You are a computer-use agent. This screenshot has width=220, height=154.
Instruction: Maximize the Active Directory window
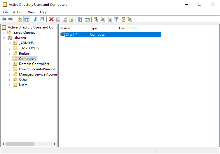click(200, 4)
